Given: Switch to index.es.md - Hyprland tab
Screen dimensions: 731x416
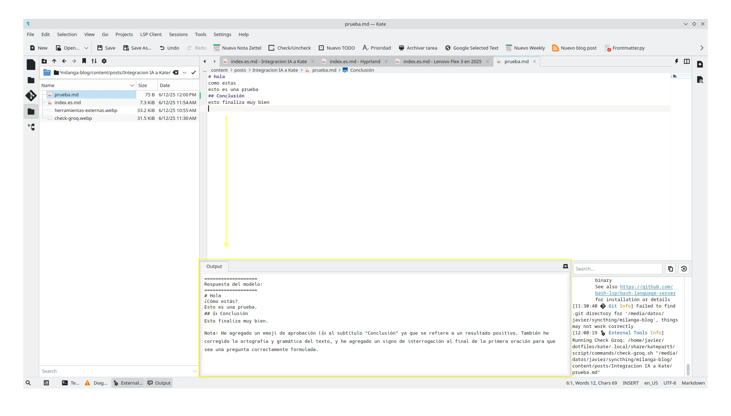Looking at the screenshot, I should (354, 61).
